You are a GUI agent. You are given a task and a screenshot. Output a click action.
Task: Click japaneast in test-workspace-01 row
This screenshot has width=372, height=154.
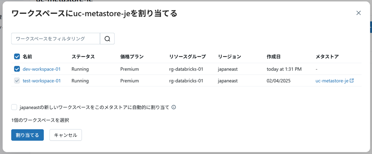228,81
